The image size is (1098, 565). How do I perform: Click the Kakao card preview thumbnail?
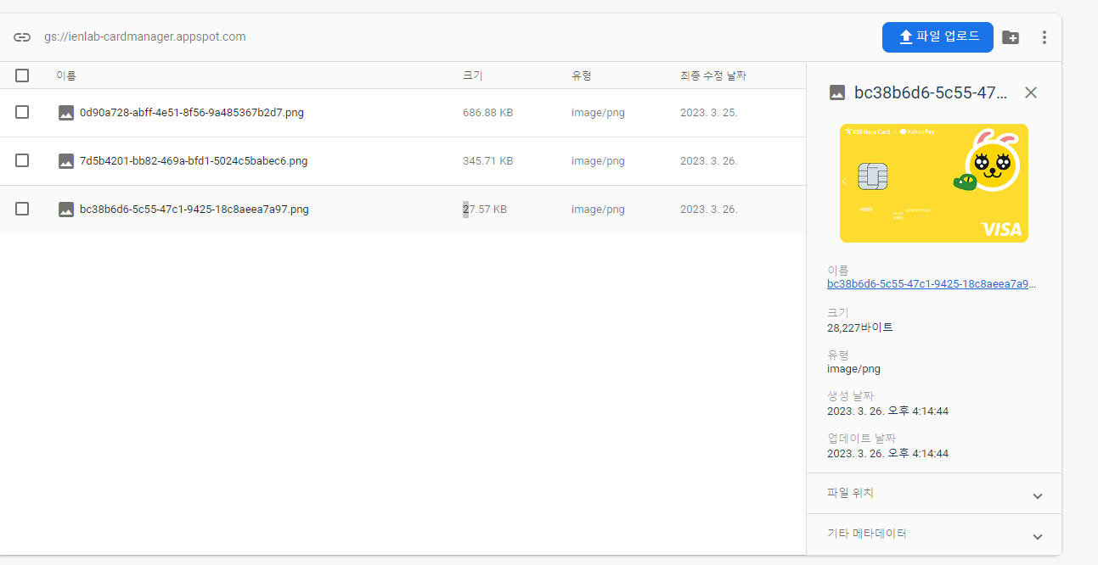click(x=934, y=183)
